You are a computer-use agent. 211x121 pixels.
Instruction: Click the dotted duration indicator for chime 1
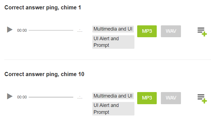(x=80, y=31)
